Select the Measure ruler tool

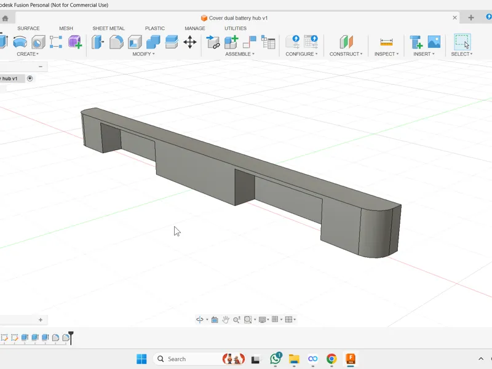386,42
